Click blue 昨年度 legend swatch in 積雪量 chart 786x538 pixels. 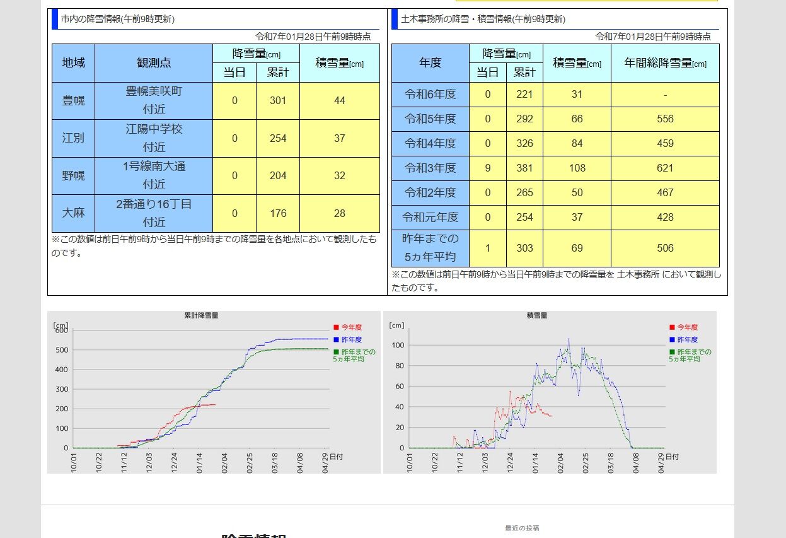pos(672,340)
